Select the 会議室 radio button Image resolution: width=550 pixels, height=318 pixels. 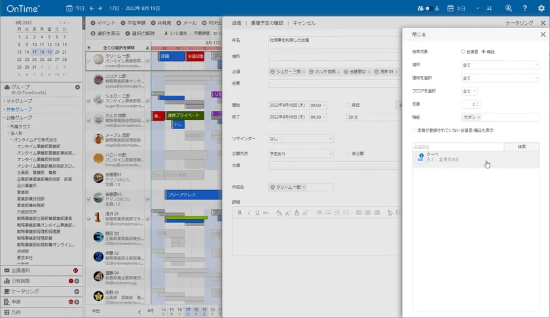point(464,51)
